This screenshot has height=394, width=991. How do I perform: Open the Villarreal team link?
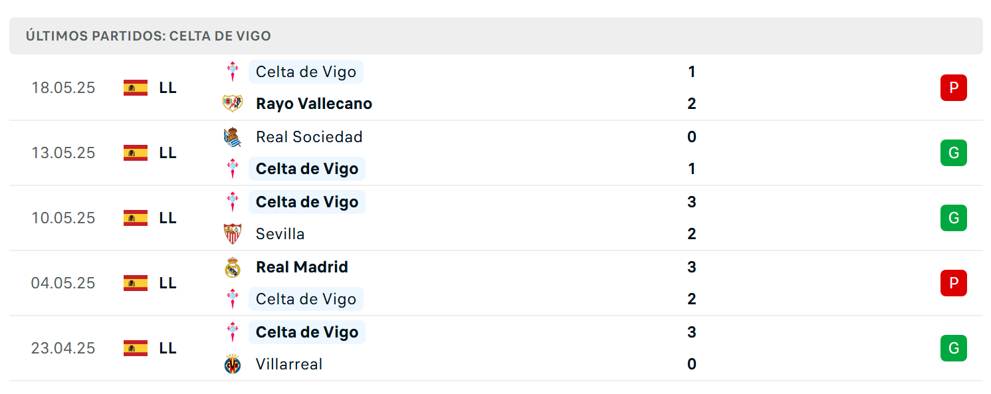click(x=289, y=364)
